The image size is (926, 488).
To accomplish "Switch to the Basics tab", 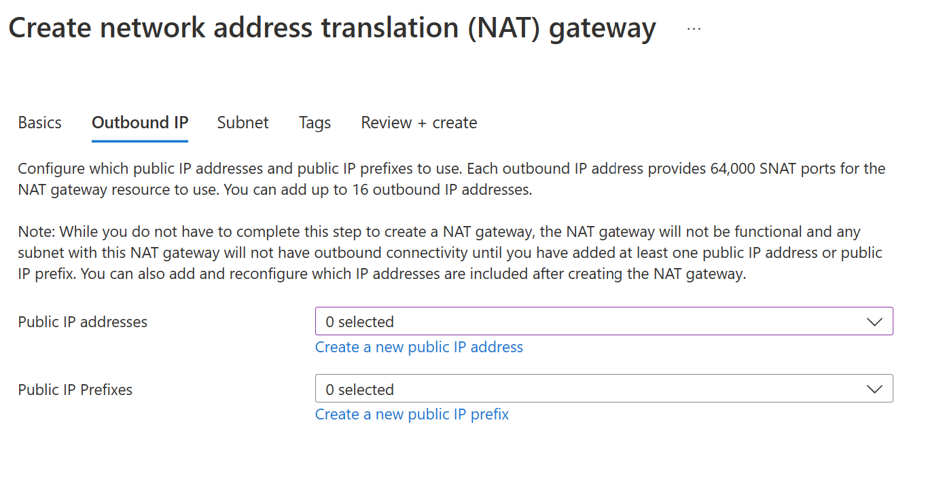I will (39, 123).
